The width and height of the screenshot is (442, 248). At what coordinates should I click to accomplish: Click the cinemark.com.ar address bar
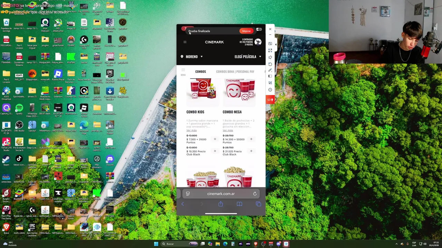point(221,194)
